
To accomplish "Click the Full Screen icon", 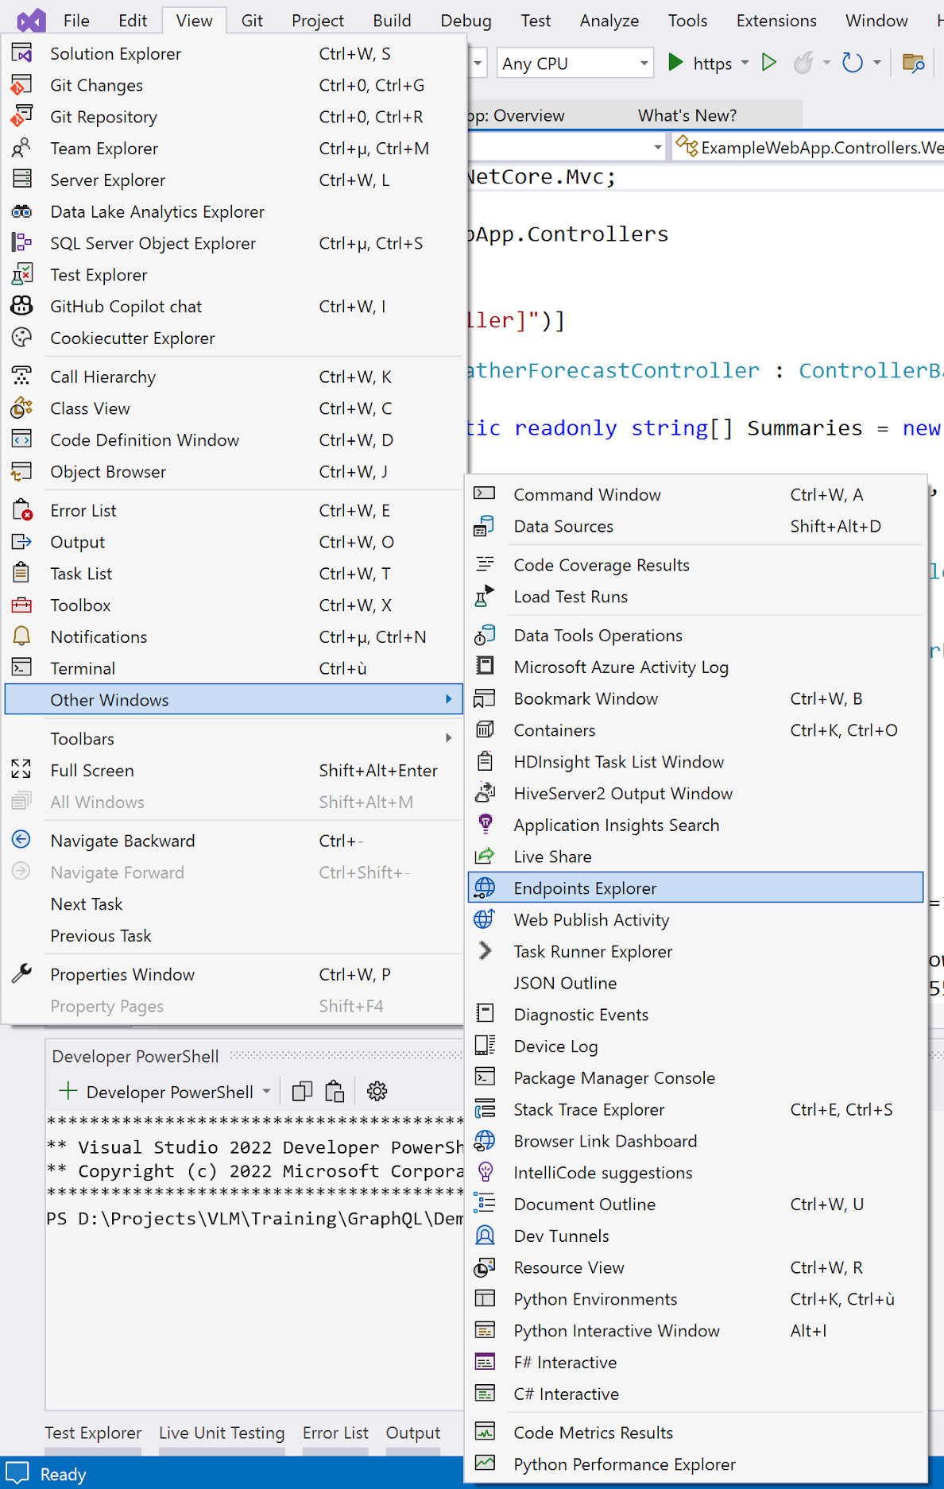I will pyautogui.click(x=22, y=770).
